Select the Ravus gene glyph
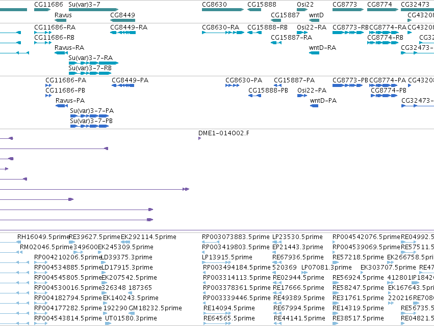 [60, 20]
